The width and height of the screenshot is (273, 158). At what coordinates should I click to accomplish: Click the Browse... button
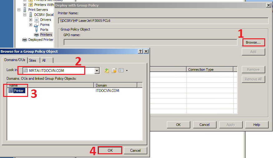[253, 42]
